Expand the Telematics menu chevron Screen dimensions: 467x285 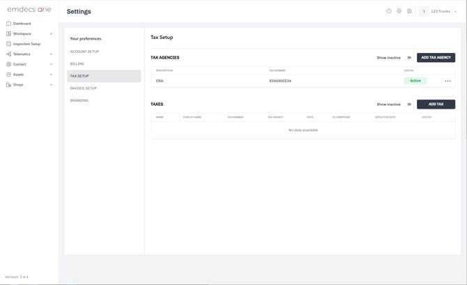pyautogui.click(x=51, y=54)
